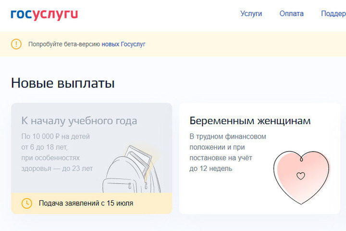
Task: Click the 'Новые выплаты' heading
Action: tap(62, 83)
